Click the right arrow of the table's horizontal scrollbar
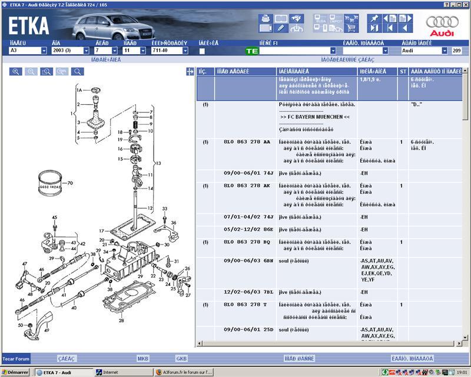This screenshot has height=377, width=471. point(459,343)
